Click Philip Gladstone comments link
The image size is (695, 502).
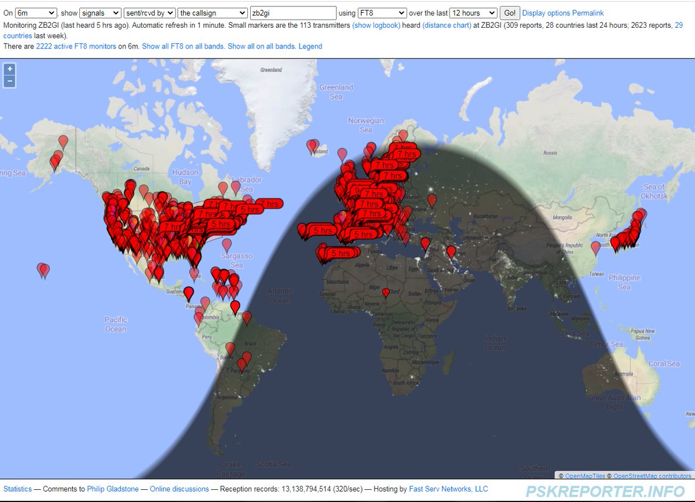pyautogui.click(x=113, y=489)
